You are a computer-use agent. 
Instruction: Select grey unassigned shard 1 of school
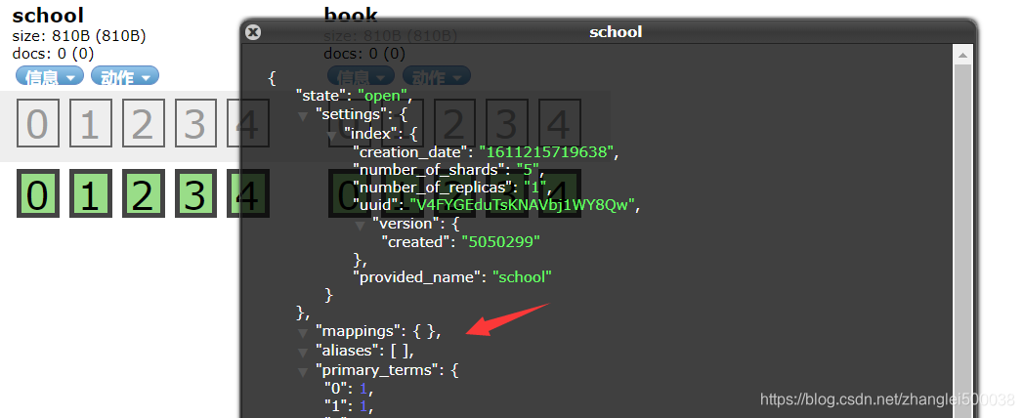coord(90,123)
